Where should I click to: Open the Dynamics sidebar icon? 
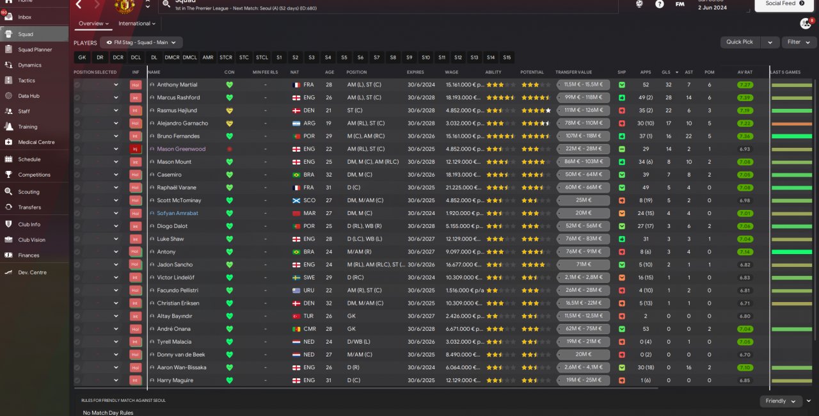pos(8,65)
